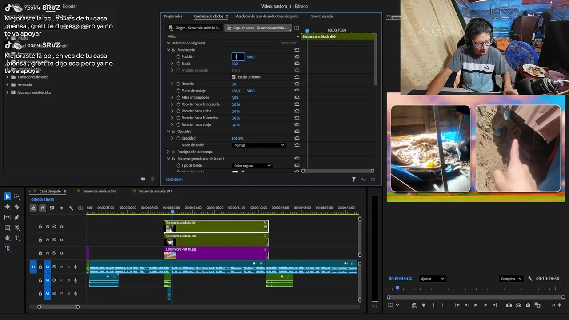The image size is (569, 320).
Task: Play the Program monitor
Action: coord(476,305)
